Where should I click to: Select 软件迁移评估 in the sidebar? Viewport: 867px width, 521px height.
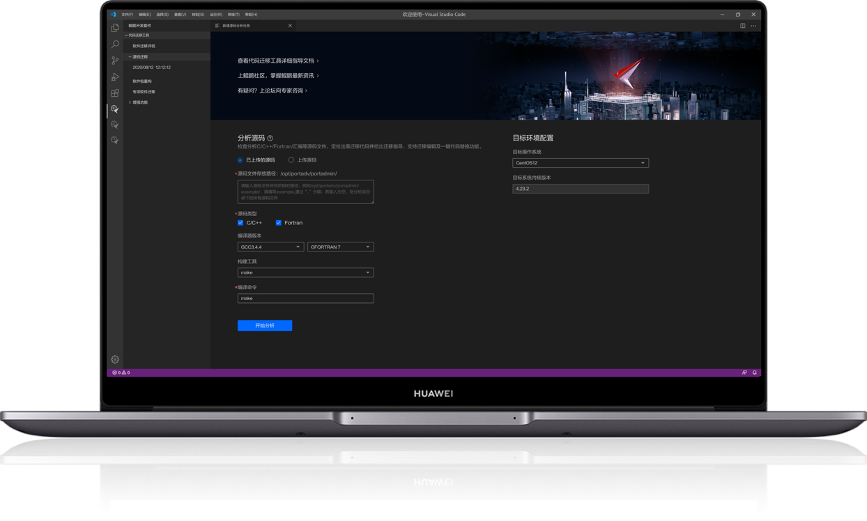pyautogui.click(x=144, y=46)
